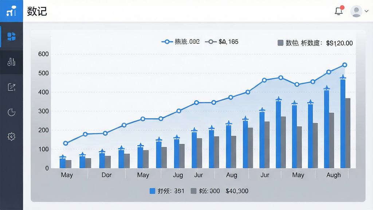Select the lowest data point on the line

pos(66,143)
